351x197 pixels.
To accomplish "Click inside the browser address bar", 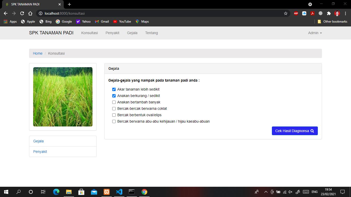I will pos(103,13).
